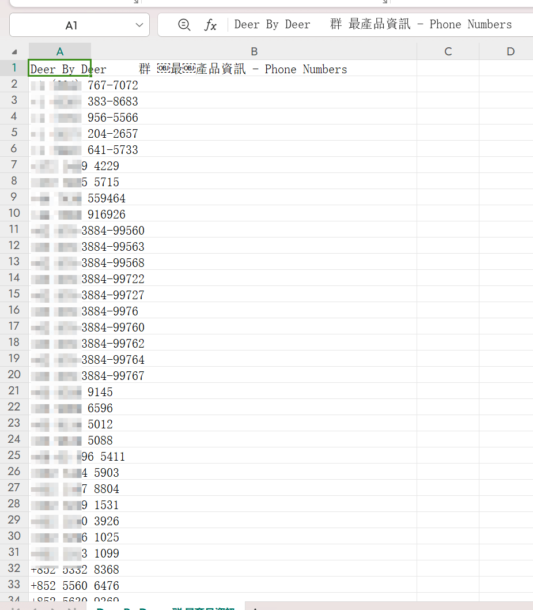Click the cell ending in 5 5715

(x=60, y=181)
